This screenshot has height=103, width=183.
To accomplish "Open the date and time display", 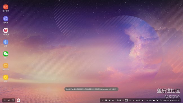I will pos(171,100).
